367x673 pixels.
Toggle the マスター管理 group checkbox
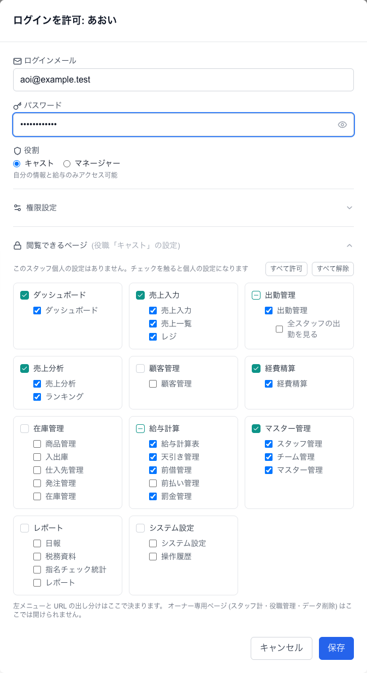pyautogui.click(x=256, y=429)
